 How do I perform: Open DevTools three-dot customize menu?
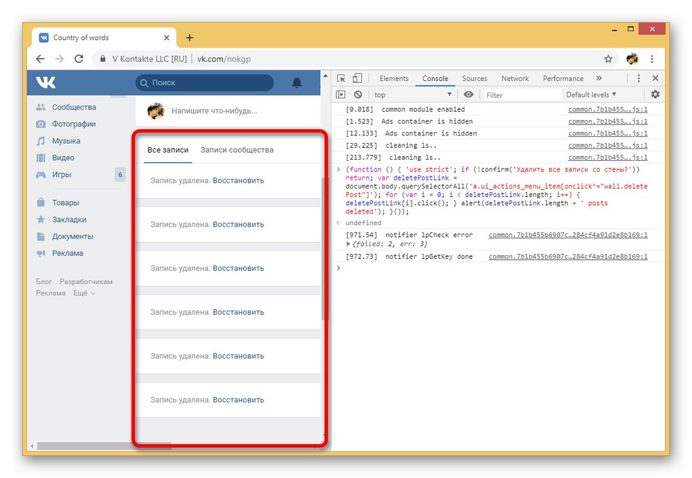pos(639,79)
